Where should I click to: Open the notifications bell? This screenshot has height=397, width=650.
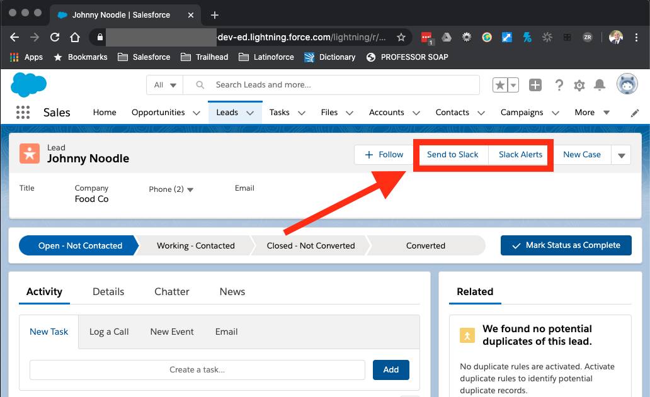click(x=600, y=85)
